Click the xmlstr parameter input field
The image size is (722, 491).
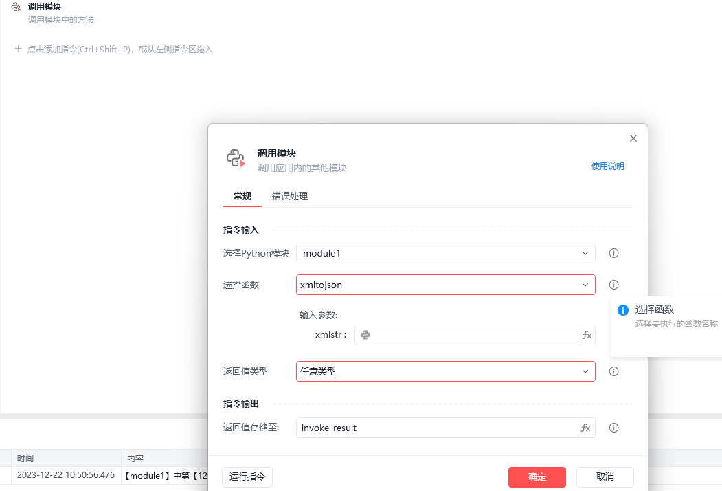(466, 335)
